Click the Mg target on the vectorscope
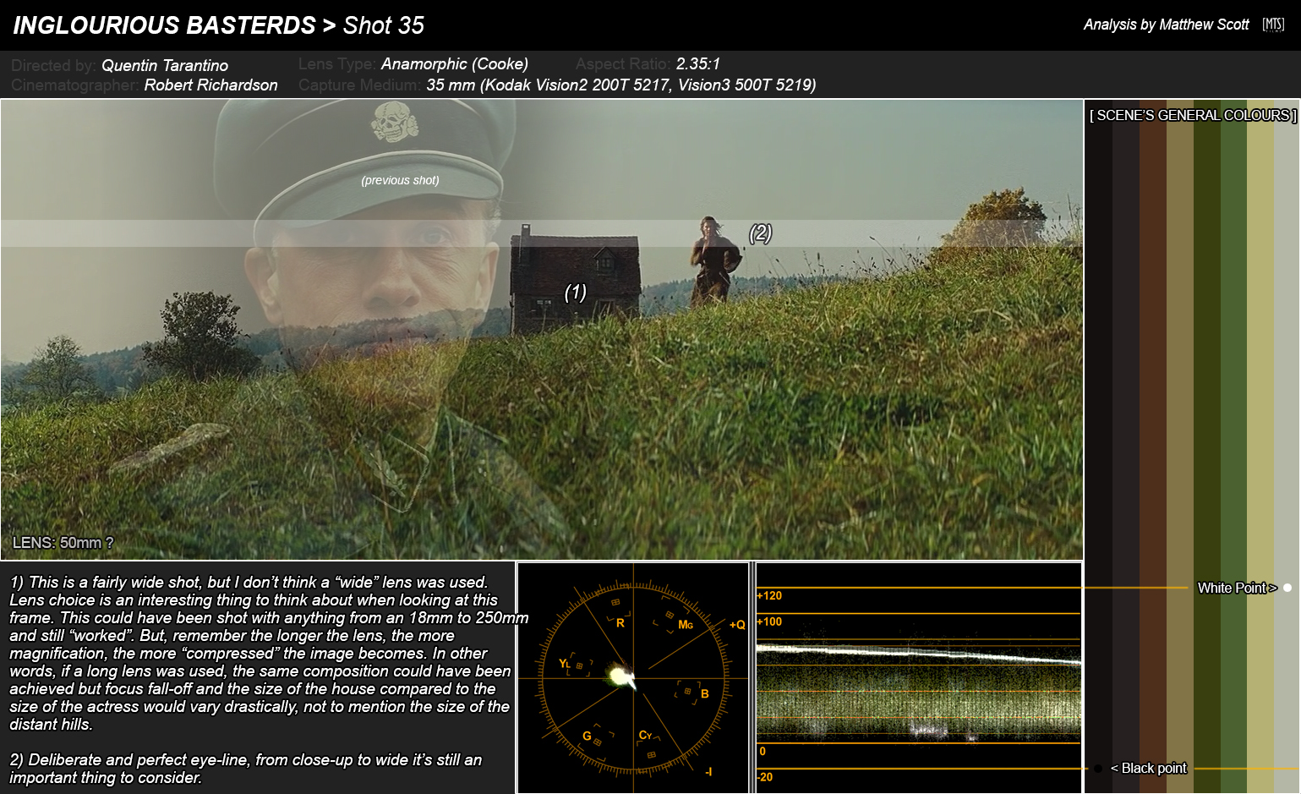This screenshot has width=1301, height=794. pyautogui.click(x=670, y=616)
